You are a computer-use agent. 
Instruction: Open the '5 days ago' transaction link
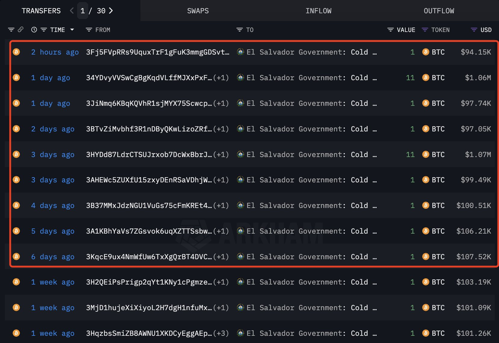click(x=53, y=231)
